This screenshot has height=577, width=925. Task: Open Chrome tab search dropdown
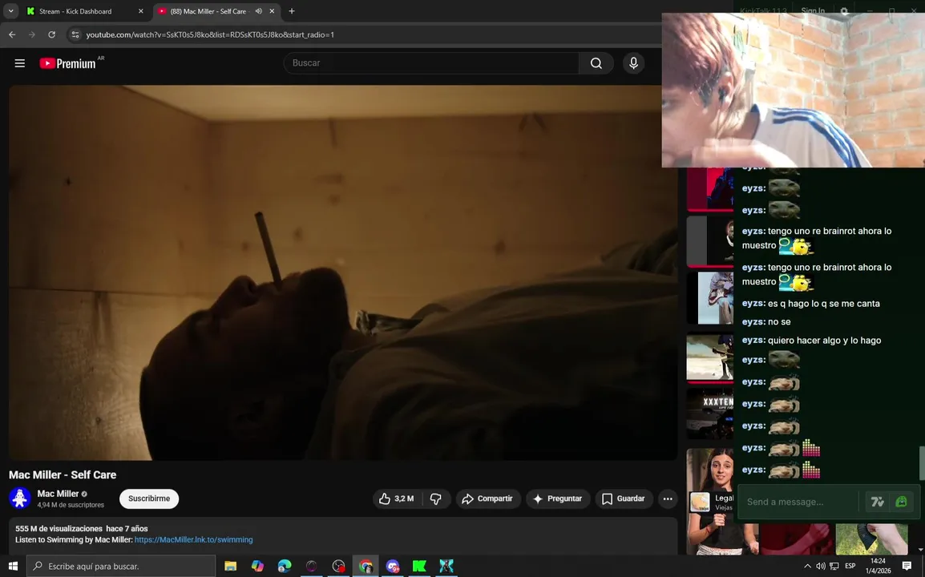click(x=10, y=11)
